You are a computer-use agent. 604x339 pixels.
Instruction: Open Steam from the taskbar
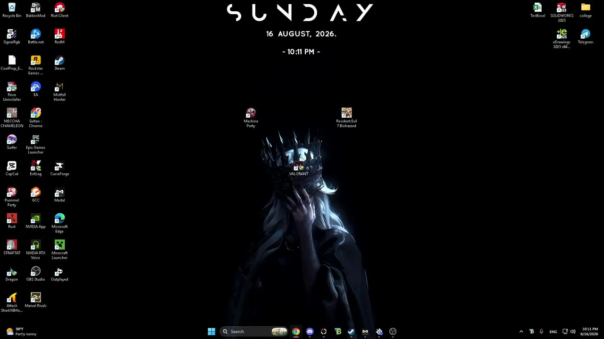point(351,331)
